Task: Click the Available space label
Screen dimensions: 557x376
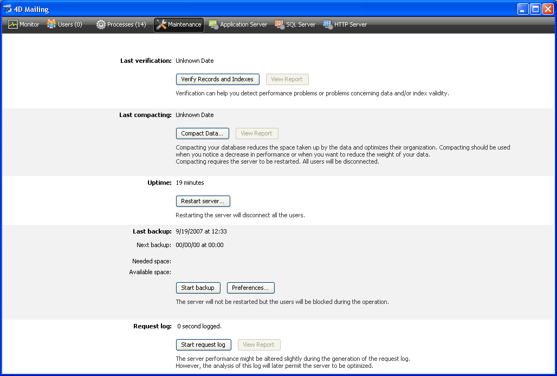Action: (150, 273)
